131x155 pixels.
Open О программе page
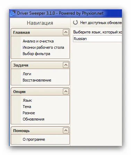tap(34, 139)
